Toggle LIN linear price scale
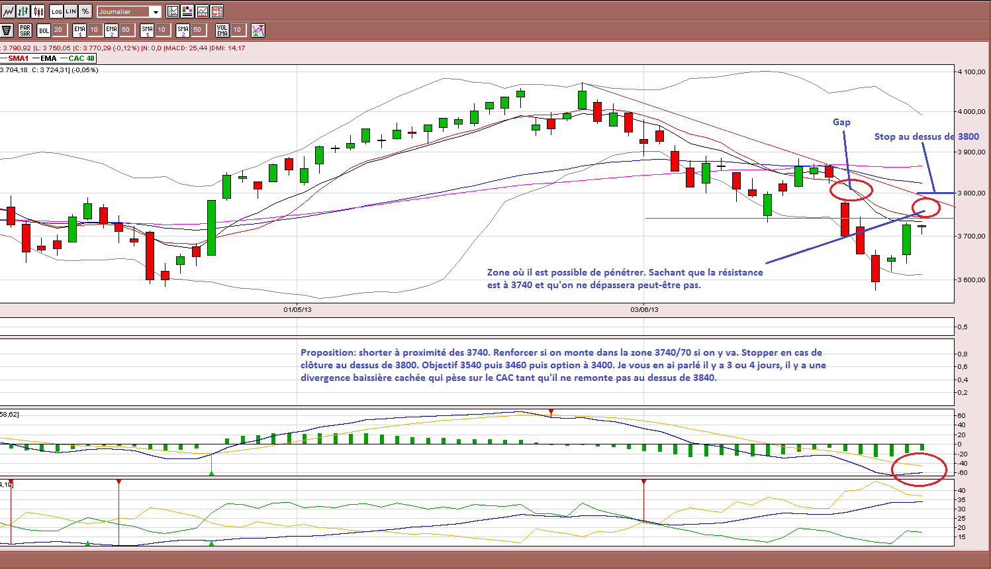991x569 pixels. click(71, 11)
